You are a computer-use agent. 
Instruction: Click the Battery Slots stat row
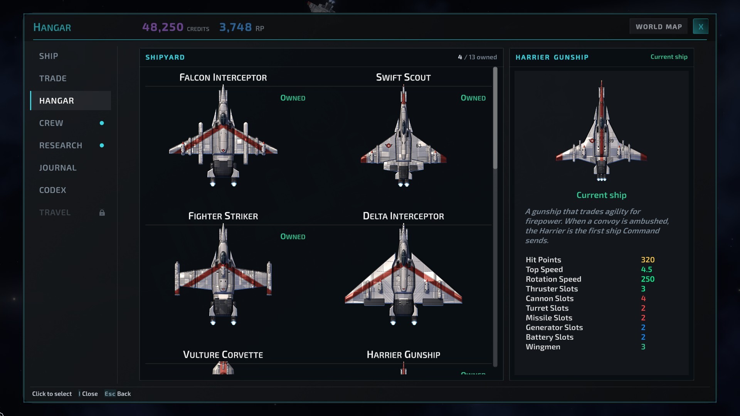coord(590,337)
